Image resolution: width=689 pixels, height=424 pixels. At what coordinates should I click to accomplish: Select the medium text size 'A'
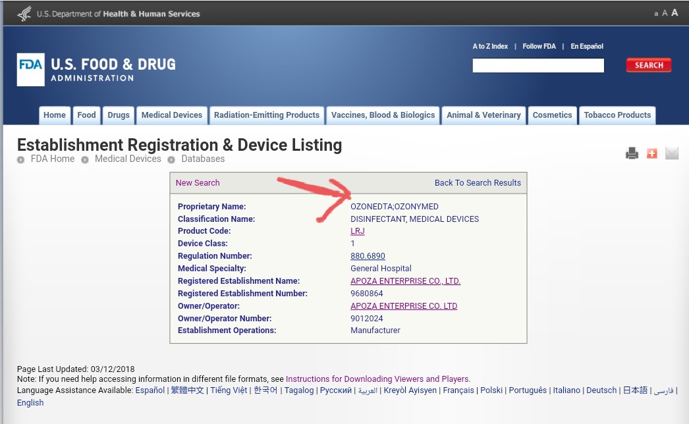point(665,13)
